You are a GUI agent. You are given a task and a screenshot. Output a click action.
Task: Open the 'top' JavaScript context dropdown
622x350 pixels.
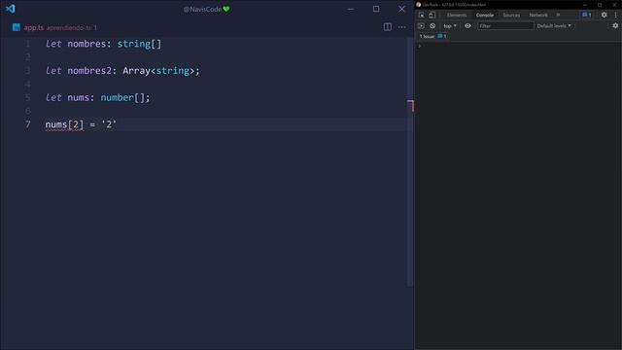pos(449,26)
